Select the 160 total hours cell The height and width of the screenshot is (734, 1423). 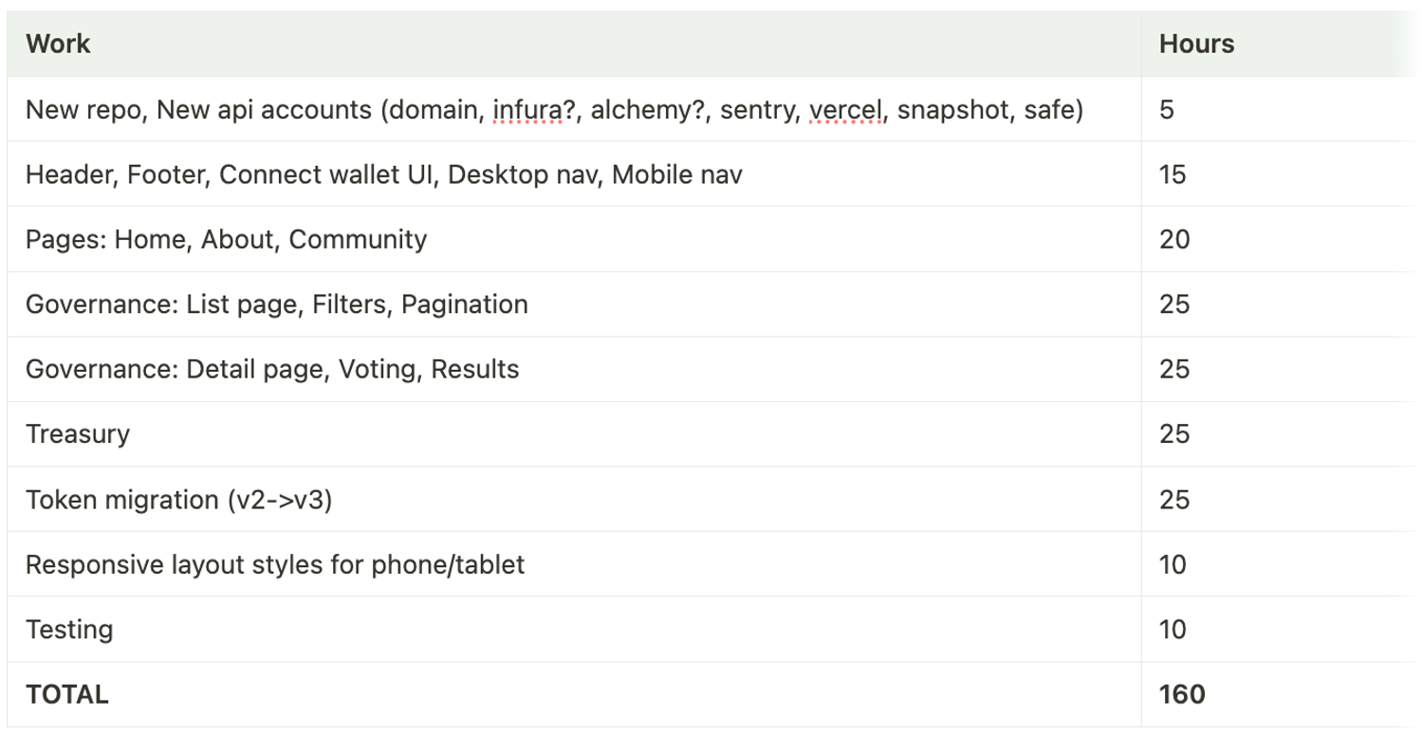1282,694
